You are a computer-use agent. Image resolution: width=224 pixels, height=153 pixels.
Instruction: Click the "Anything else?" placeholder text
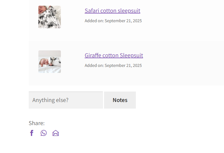coord(50,100)
